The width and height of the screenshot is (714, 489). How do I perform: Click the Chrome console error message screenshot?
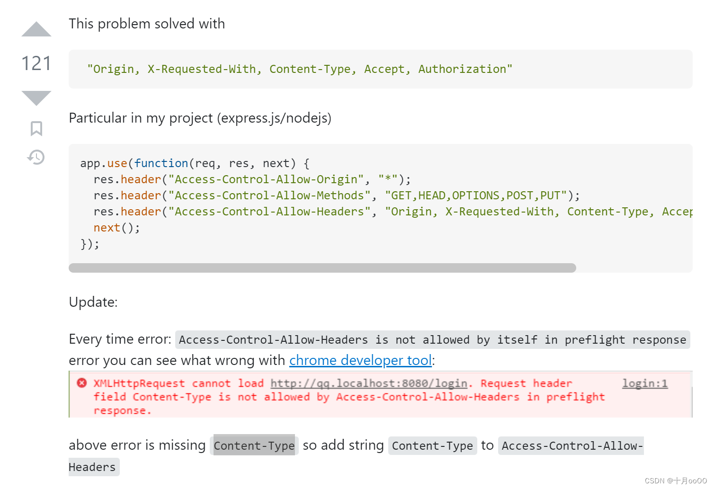pyautogui.click(x=381, y=394)
